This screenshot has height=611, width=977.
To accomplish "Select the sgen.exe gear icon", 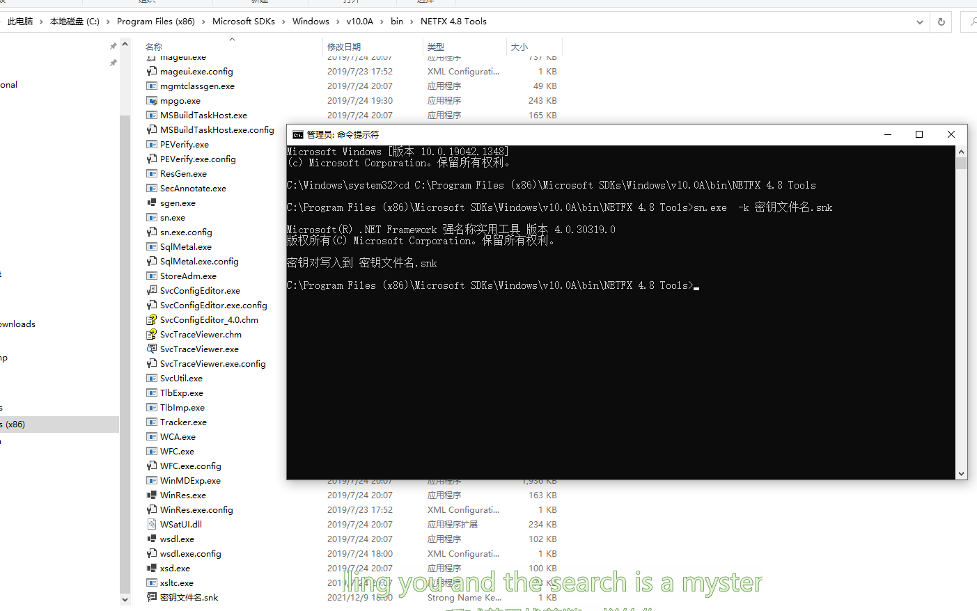I will tap(151, 203).
